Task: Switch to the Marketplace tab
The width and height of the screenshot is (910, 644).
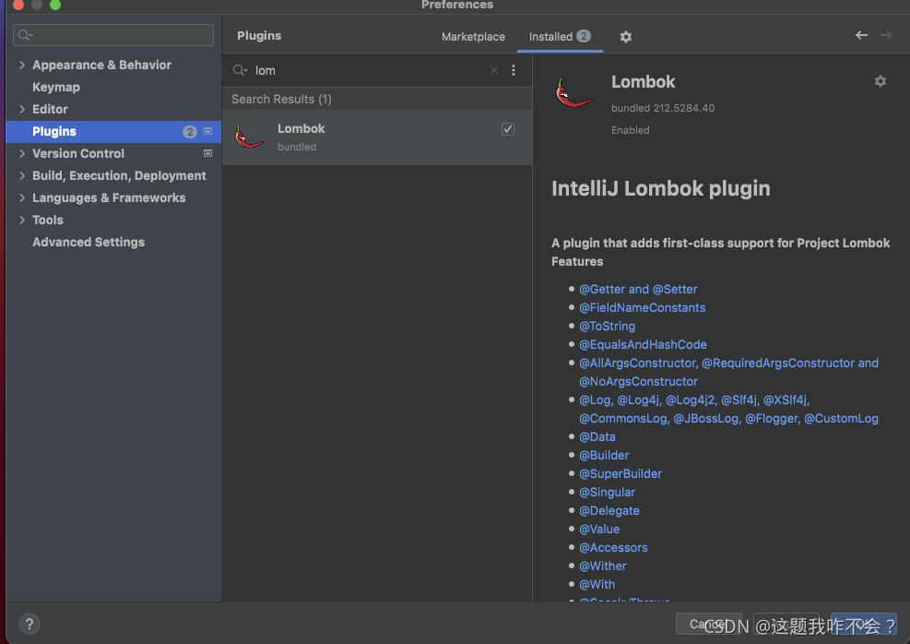Action: [473, 37]
